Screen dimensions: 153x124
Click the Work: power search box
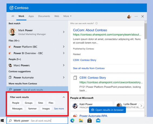(37, 120)
